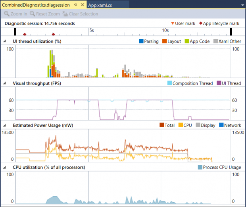Screen dimensions: 246x207
Task: Click the green App Code legend swatch
Action: 186,41
